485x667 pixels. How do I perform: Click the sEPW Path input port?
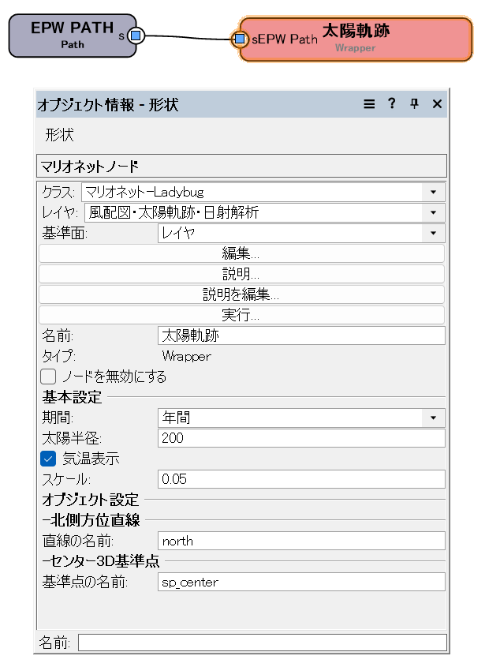coord(240,39)
